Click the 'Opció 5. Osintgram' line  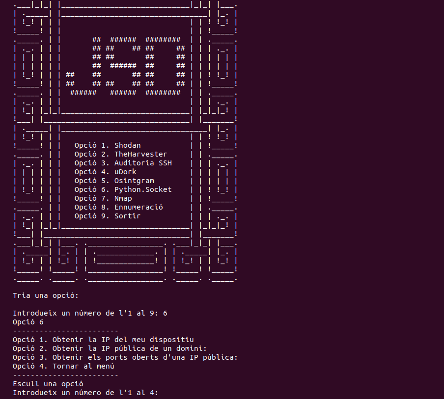coord(114,181)
